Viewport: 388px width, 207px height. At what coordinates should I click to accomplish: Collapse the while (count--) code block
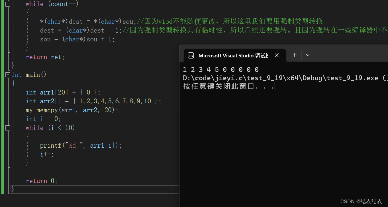pos(8,4)
